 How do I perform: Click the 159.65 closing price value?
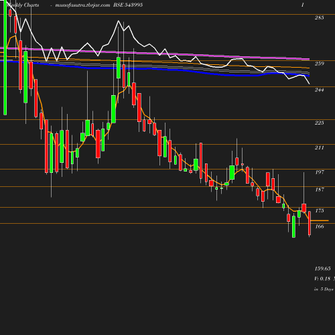click(322, 269)
